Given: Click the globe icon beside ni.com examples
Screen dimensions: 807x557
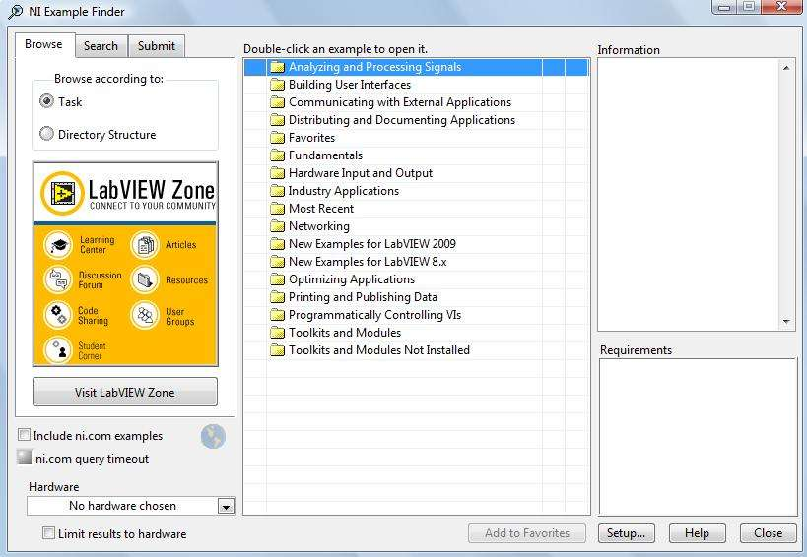Looking at the screenshot, I should 213,437.
